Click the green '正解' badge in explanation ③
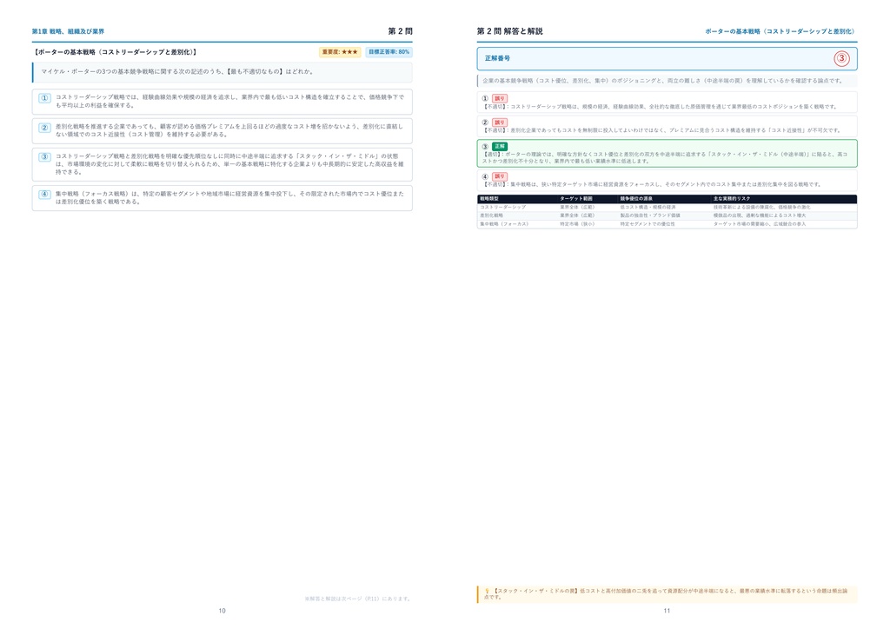This screenshot has height=629, width=890. click(500, 146)
